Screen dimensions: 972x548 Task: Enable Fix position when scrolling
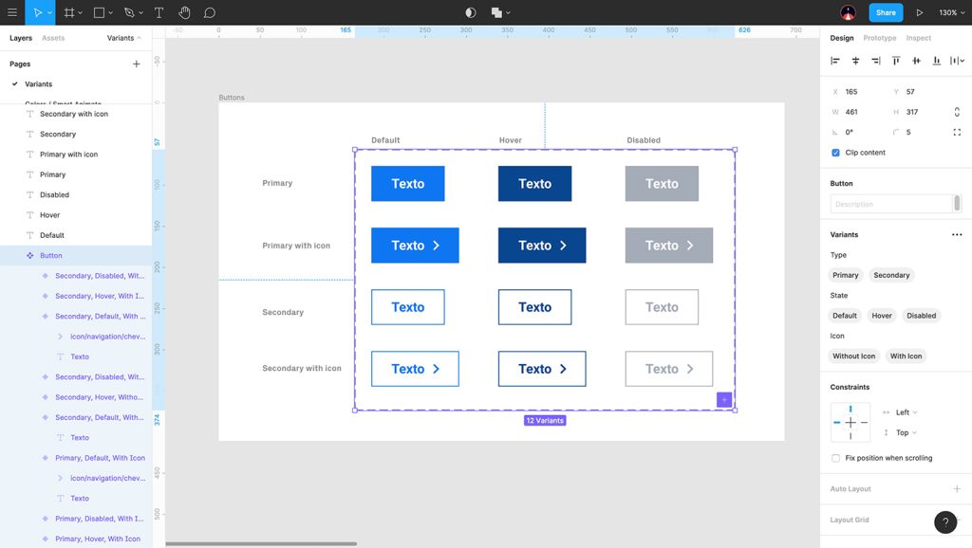(x=835, y=457)
